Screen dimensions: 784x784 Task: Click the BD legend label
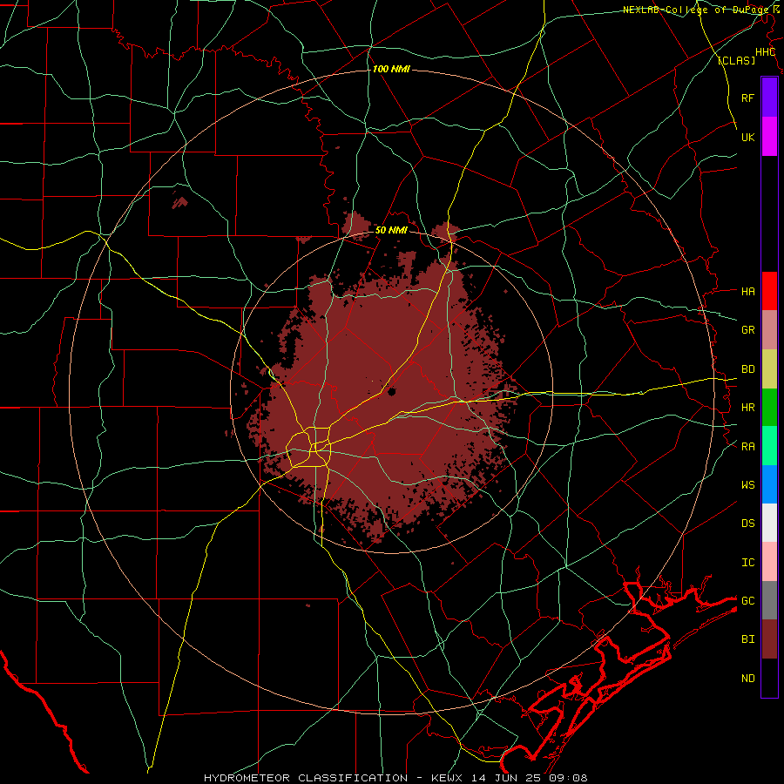point(748,369)
